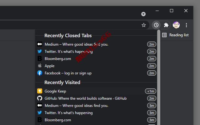Click Twitter bird icon in Recently Visited
Screen dimensions: 200x125
pos(40,112)
